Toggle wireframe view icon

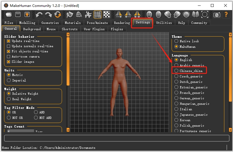(79, 14)
